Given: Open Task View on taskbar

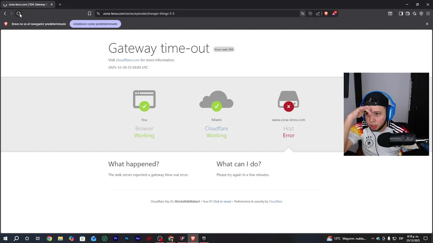Looking at the screenshot, I should pos(38,238).
